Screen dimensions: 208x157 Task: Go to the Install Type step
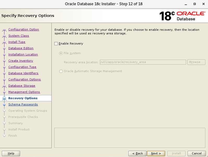(17, 42)
